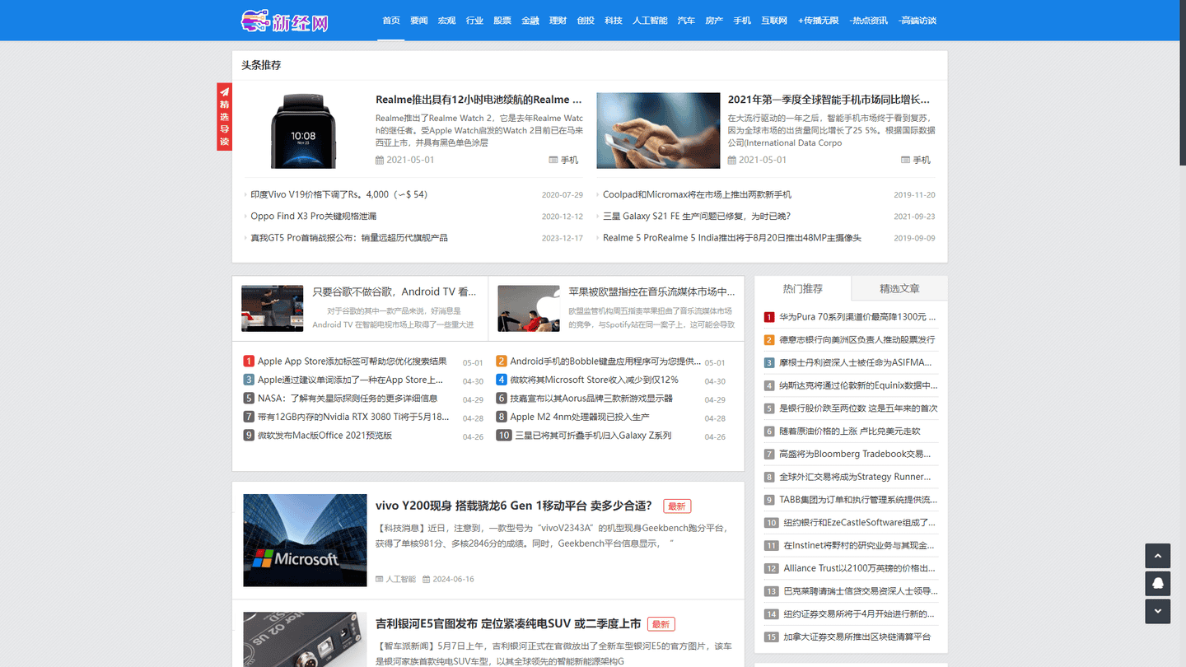The image size is (1186, 667).
Task: Open the Microsoft building article thumbnail
Action: 305,540
